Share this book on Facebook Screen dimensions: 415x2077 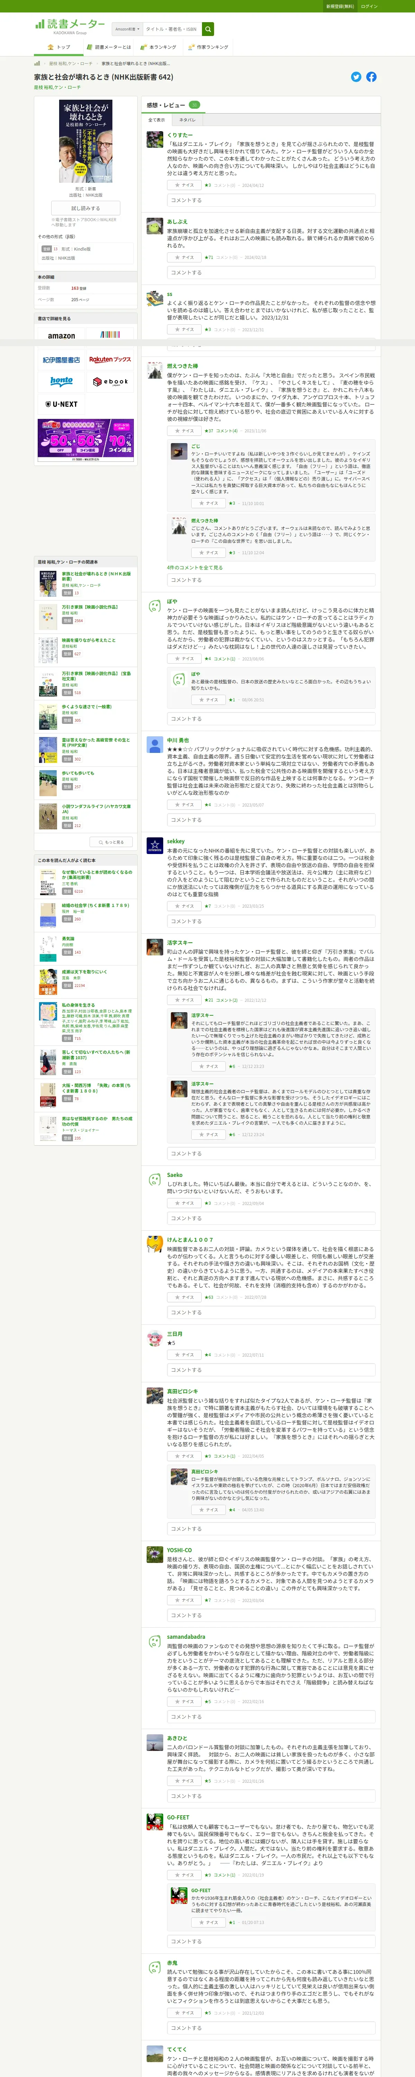(x=371, y=77)
